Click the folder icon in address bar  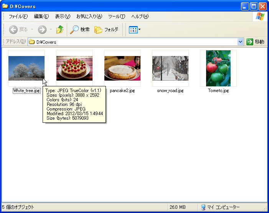pyautogui.click(x=31, y=42)
